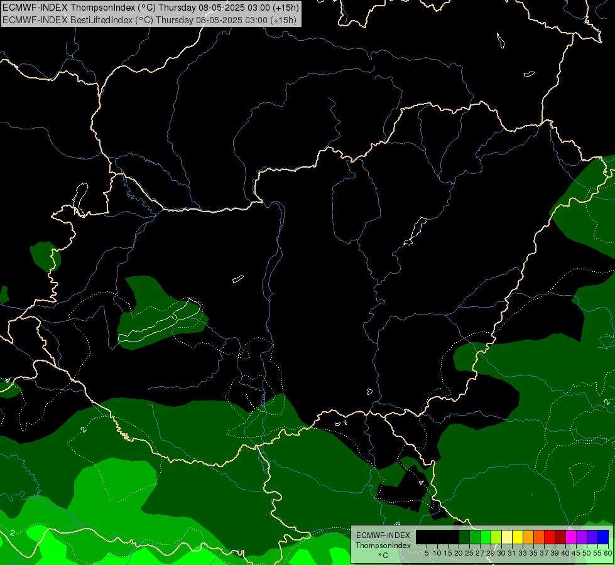Select the indigo 50–55 legend swatch
The height and width of the screenshot is (565, 615).
point(592,537)
